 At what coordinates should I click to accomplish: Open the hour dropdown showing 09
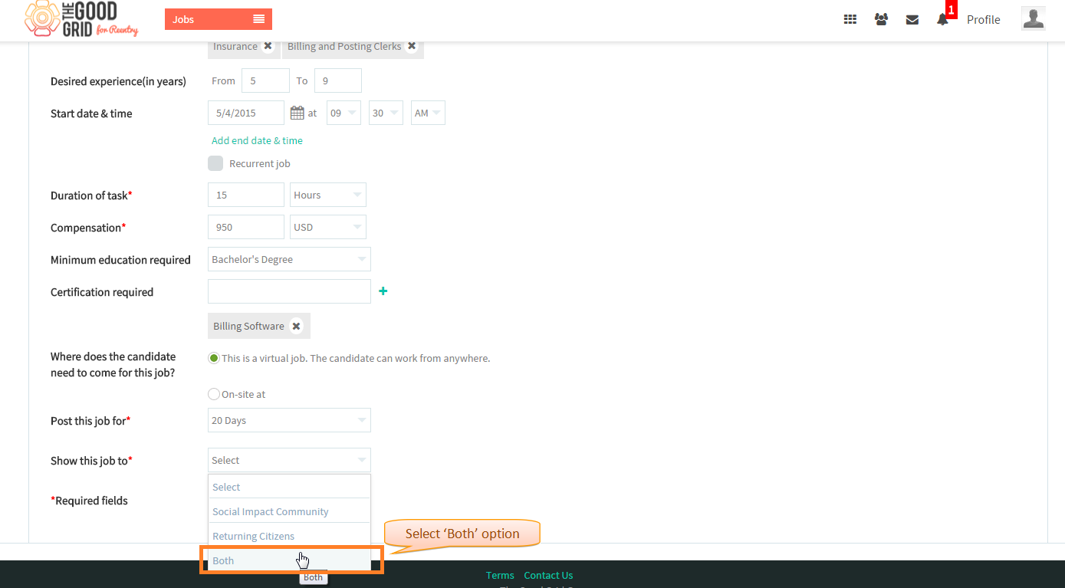pos(343,113)
